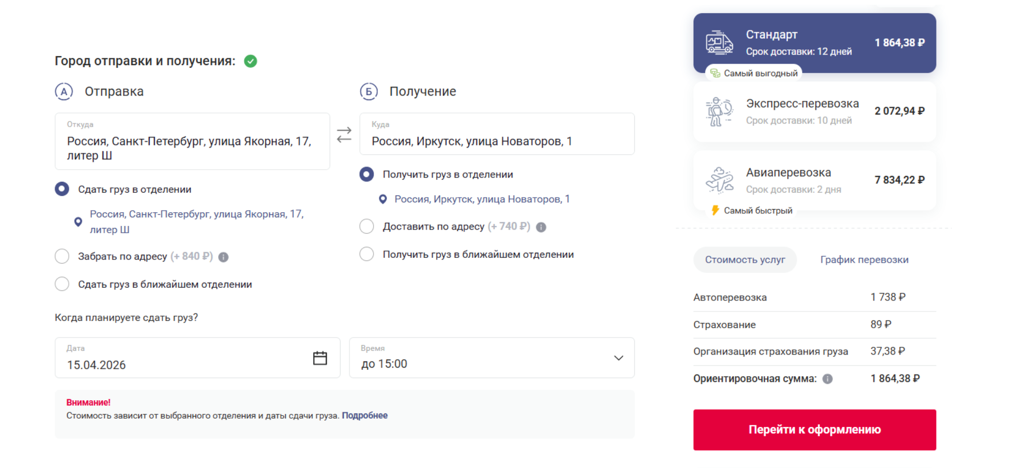Click Автоперевозка cost row text
This screenshot has height=468, width=1009.
coord(730,297)
